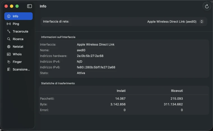
Task: Click IPv6 address fe80::280b:5bff:fe27:2a68
Action: click(96, 67)
